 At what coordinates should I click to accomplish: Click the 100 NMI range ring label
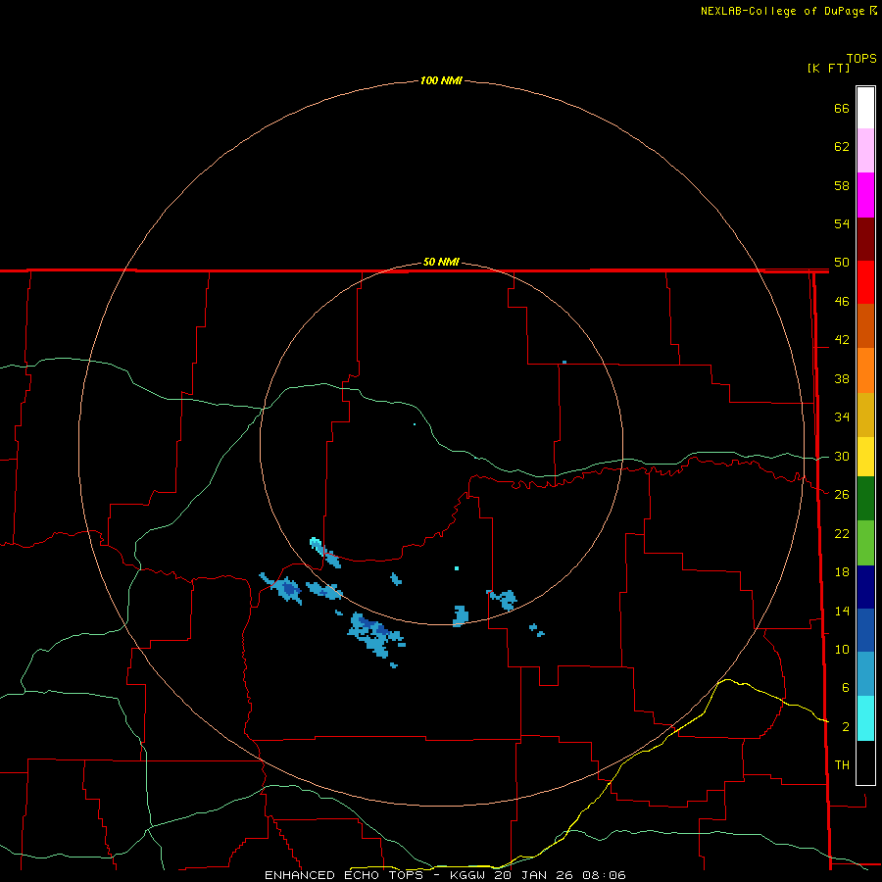point(441,80)
